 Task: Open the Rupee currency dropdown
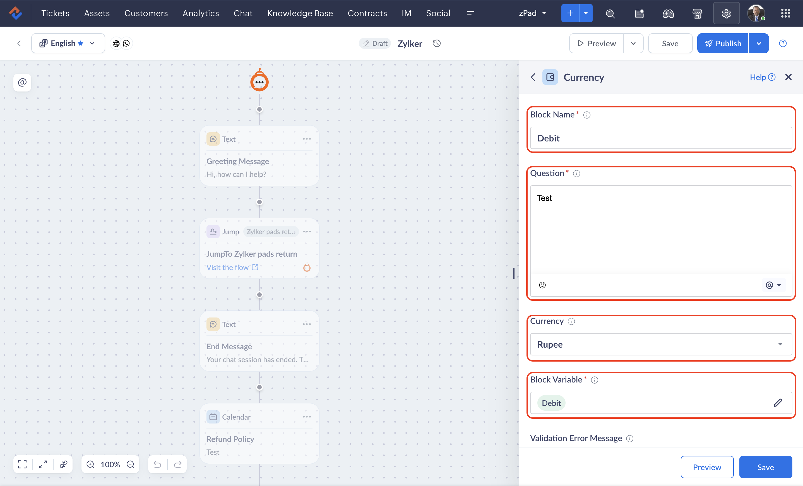[661, 344]
